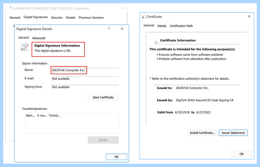This screenshot has width=260, height=167.
Task: Open the certificate Details tab
Action: click(162, 26)
